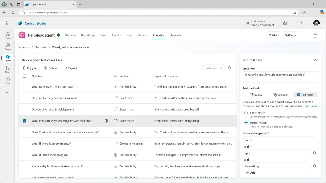Screen dimensions: 326x183
Task: Expand the 'and' operator dropdown
Action: tap(248, 146)
